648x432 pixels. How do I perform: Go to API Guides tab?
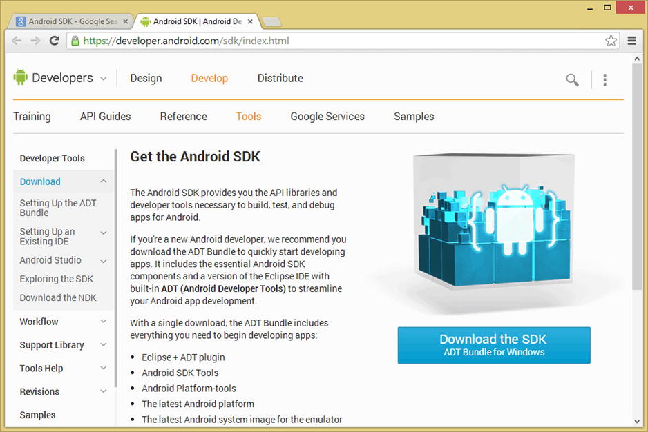coord(106,117)
